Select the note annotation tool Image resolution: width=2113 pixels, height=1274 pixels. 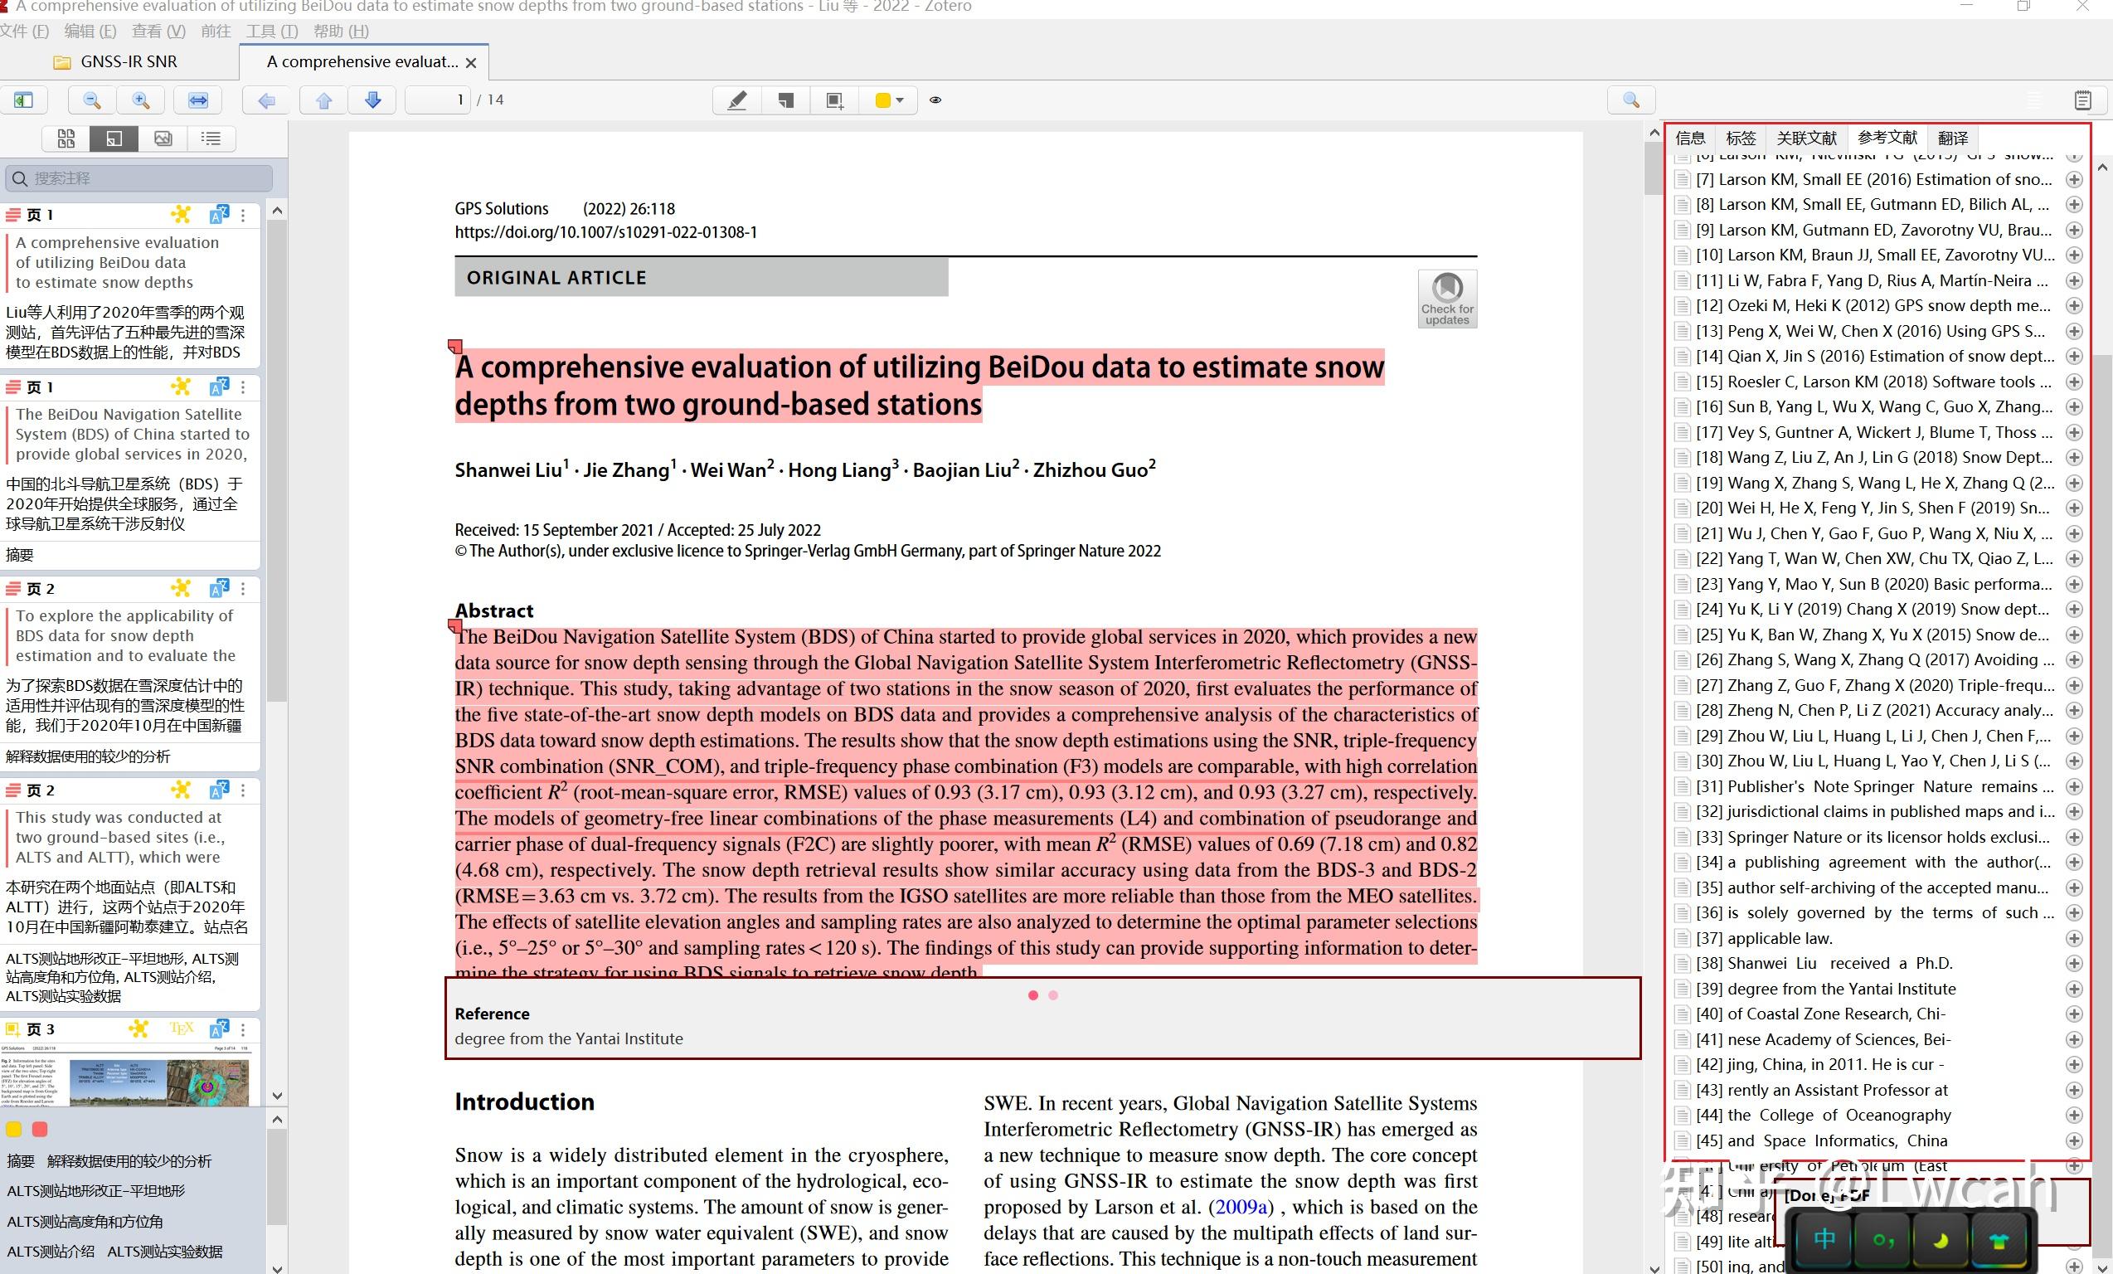(784, 100)
